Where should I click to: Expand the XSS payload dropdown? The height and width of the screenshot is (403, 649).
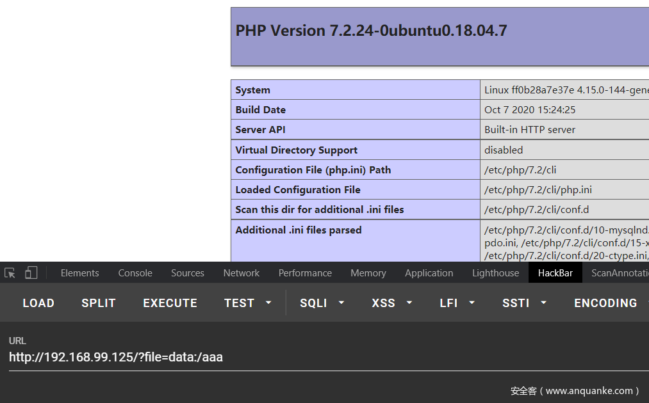coord(391,303)
